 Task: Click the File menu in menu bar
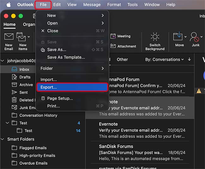click(43, 5)
